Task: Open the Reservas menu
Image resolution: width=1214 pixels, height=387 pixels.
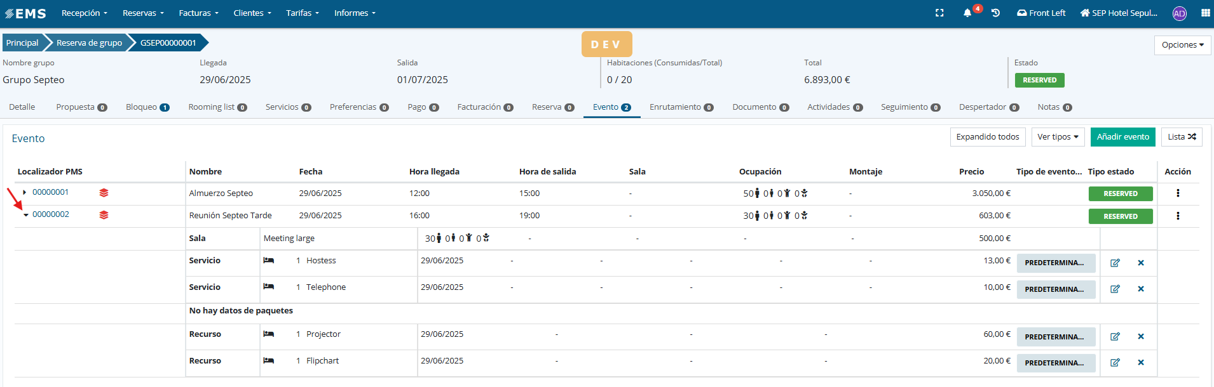Action: (143, 13)
